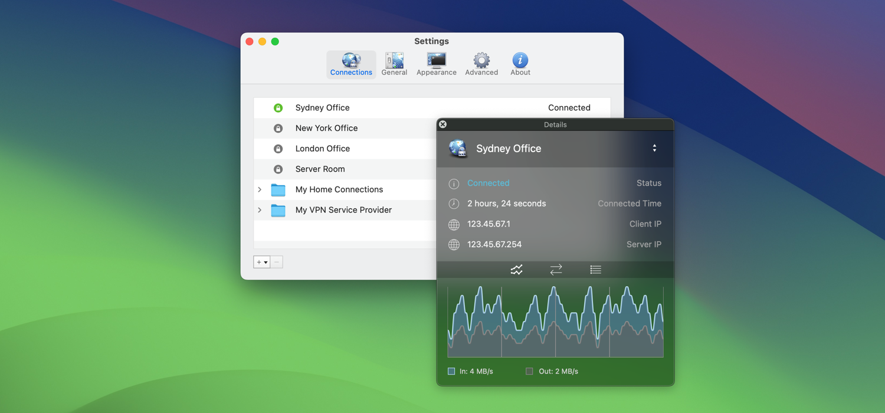Minimize the Settings window
Screen dimensions: 885x413
pyautogui.click(x=262, y=41)
